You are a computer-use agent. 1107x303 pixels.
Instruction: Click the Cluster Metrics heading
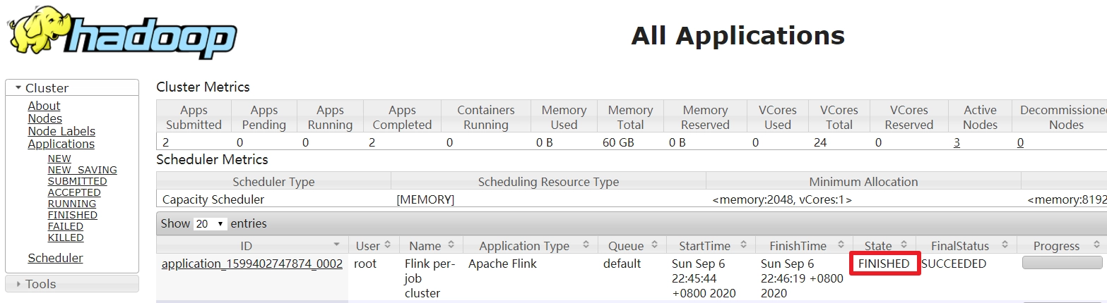[203, 87]
